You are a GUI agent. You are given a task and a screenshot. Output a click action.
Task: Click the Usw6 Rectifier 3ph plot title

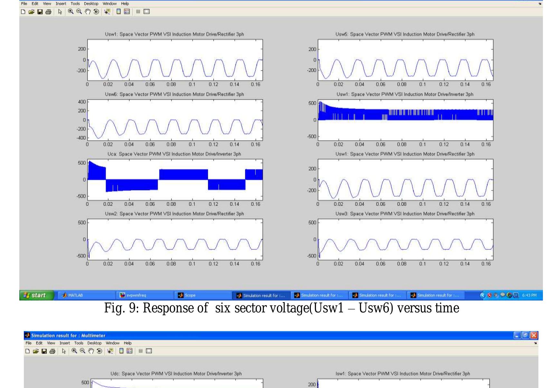(x=175, y=95)
